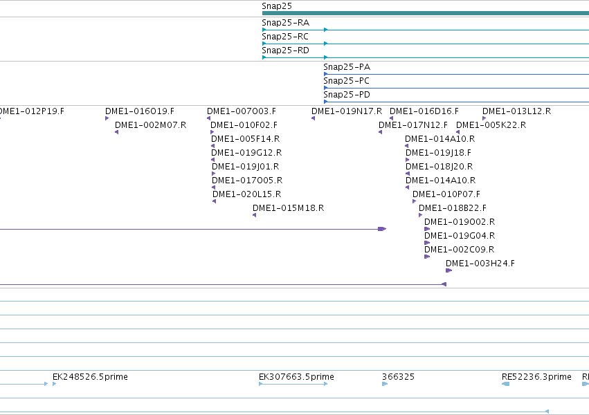Click the Snap25-RD transcript label
This screenshot has height=415, width=589.
tap(285, 50)
